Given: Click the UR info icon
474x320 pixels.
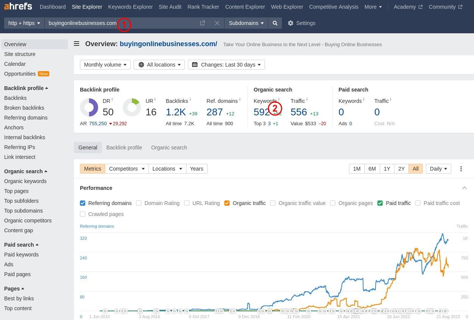Looking at the screenshot, I should point(155,99).
